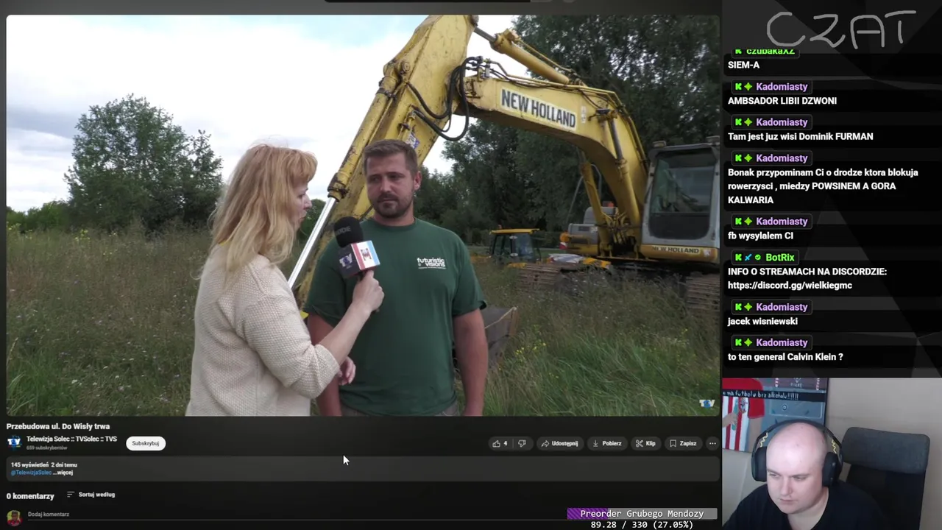Open Telewizja Solec channel avatar

tap(14, 442)
